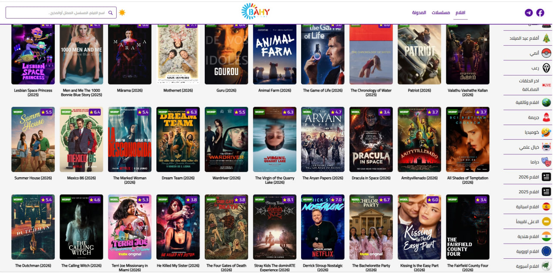Open Kissing Is the Easy Part poster
The image size is (553, 273).
pyautogui.click(x=420, y=227)
